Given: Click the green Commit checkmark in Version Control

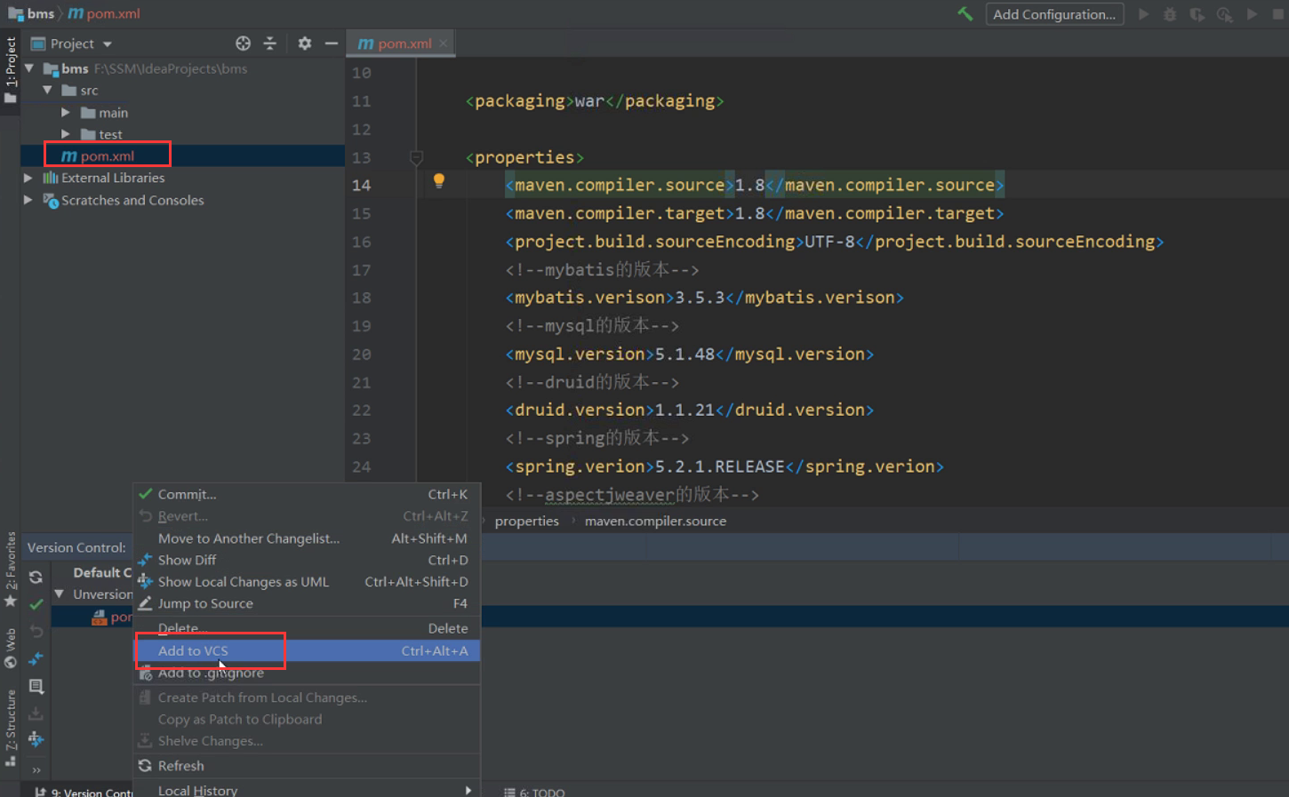Looking at the screenshot, I should pyautogui.click(x=36, y=603).
